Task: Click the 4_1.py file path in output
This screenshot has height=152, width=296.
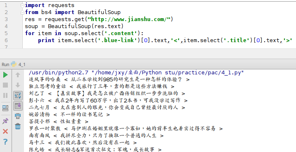Action: pyautogui.click(x=167, y=73)
